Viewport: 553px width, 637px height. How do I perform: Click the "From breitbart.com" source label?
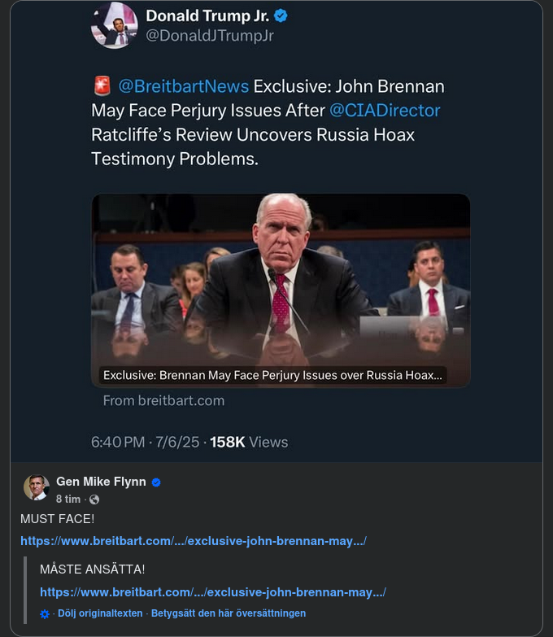(x=163, y=400)
